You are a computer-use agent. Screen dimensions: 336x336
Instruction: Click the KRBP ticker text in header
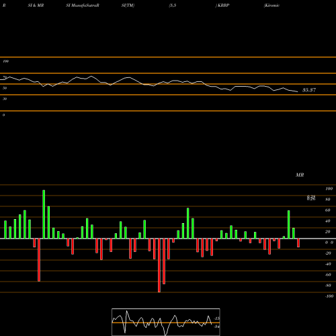(223, 5)
